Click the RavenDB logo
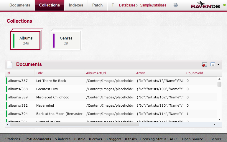 [x=205, y=5]
